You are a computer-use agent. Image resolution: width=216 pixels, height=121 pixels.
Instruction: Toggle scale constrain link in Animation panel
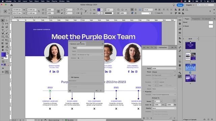(x=175, y=105)
